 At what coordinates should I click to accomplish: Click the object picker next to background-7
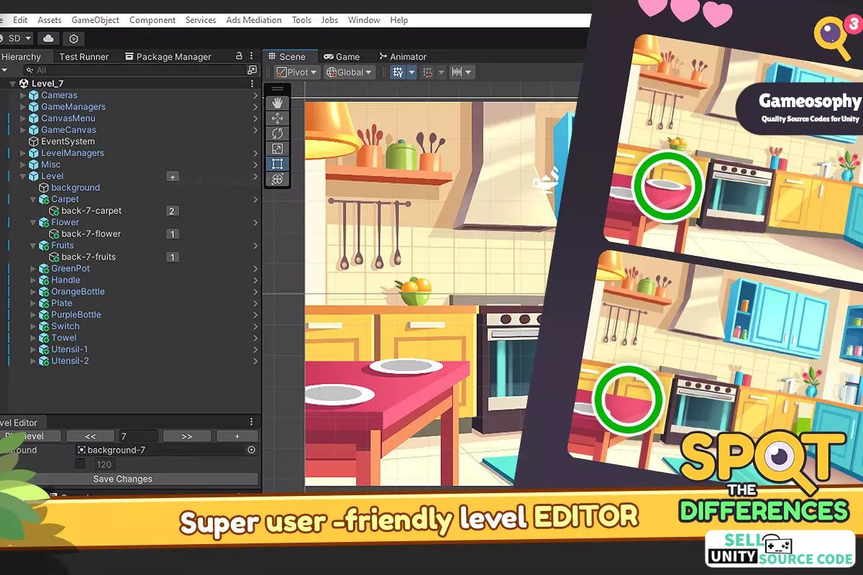pos(252,450)
